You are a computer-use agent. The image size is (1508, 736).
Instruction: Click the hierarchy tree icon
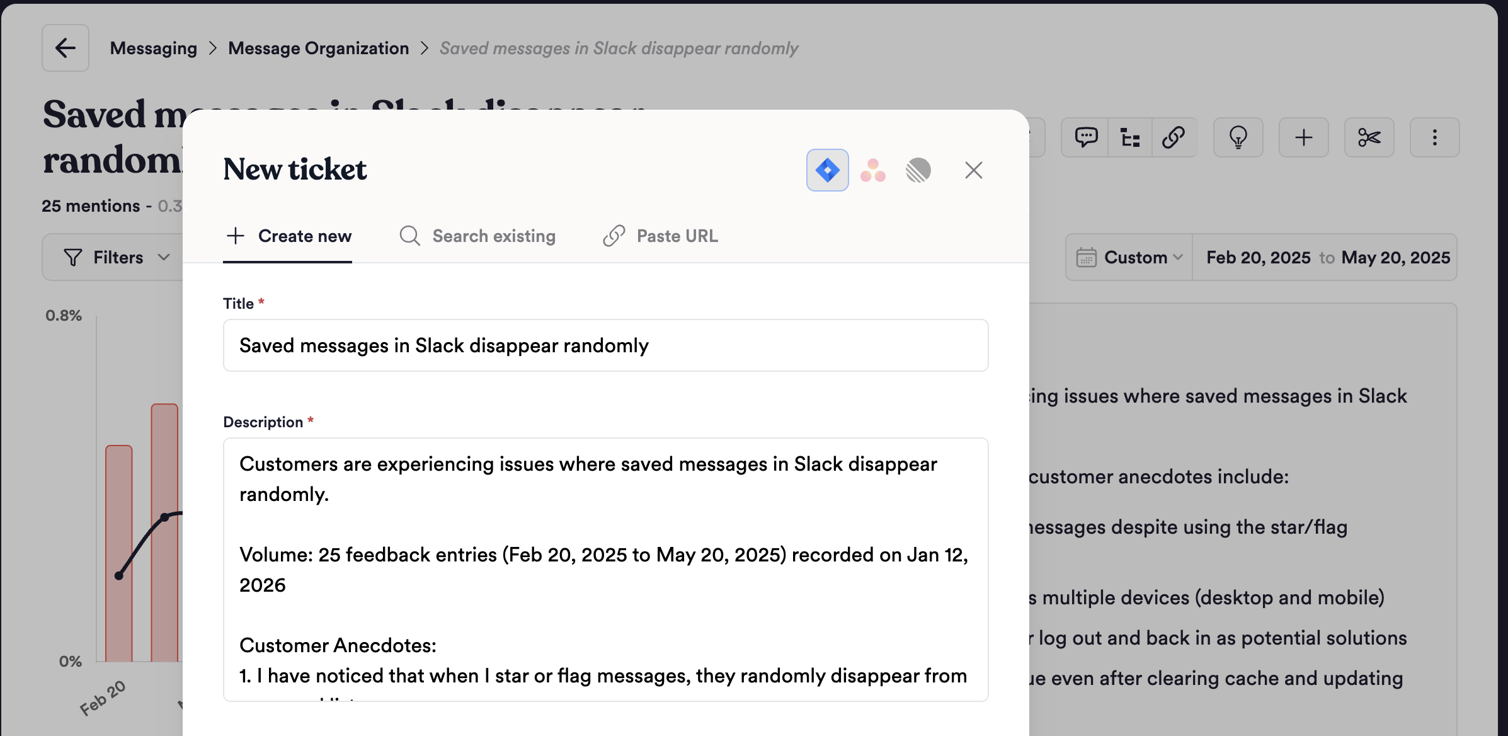point(1130,137)
